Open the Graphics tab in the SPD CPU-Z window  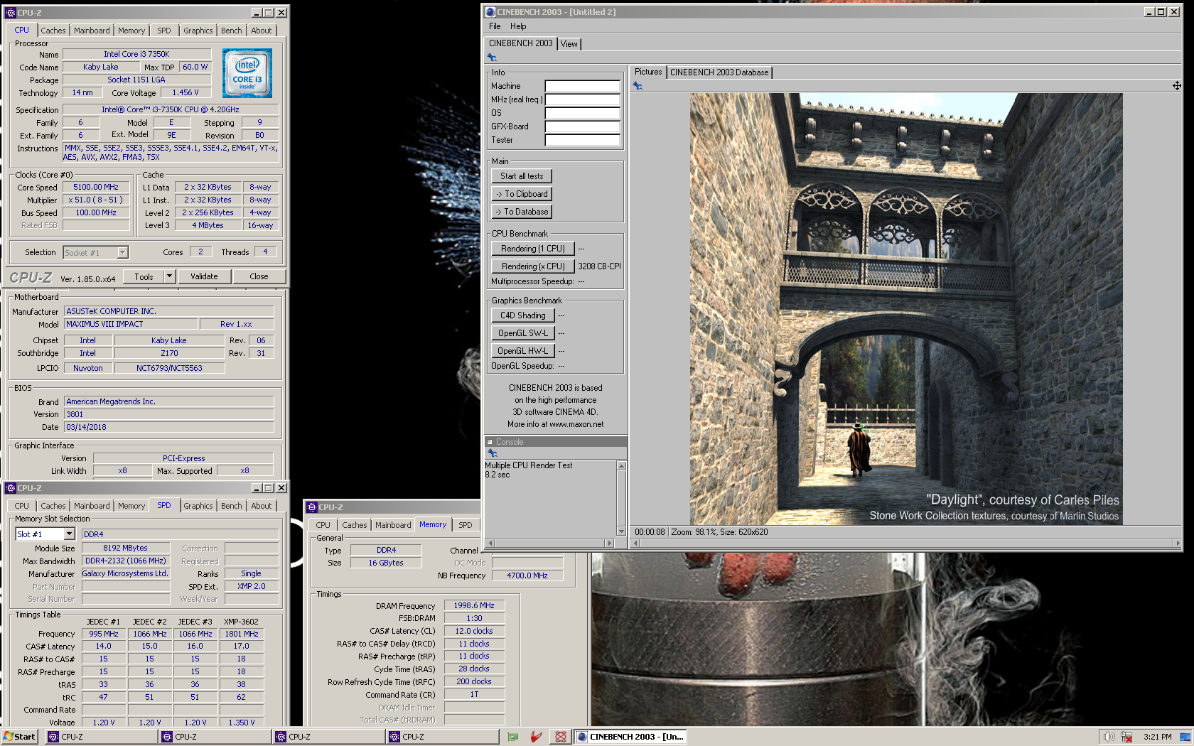pyautogui.click(x=198, y=506)
